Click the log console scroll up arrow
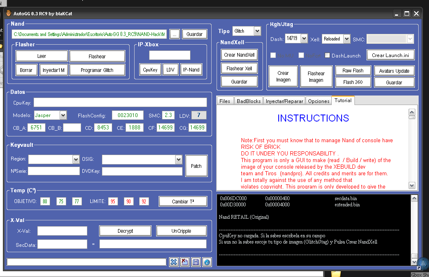 414,198
